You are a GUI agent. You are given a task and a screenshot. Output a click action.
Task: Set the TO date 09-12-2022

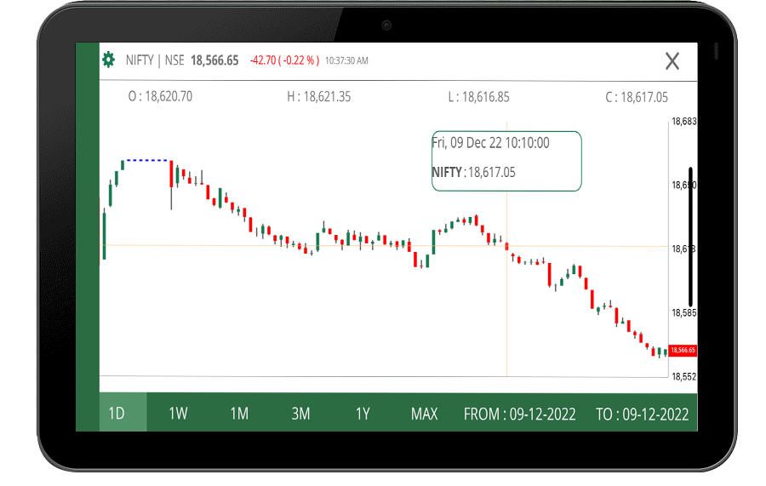click(643, 415)
